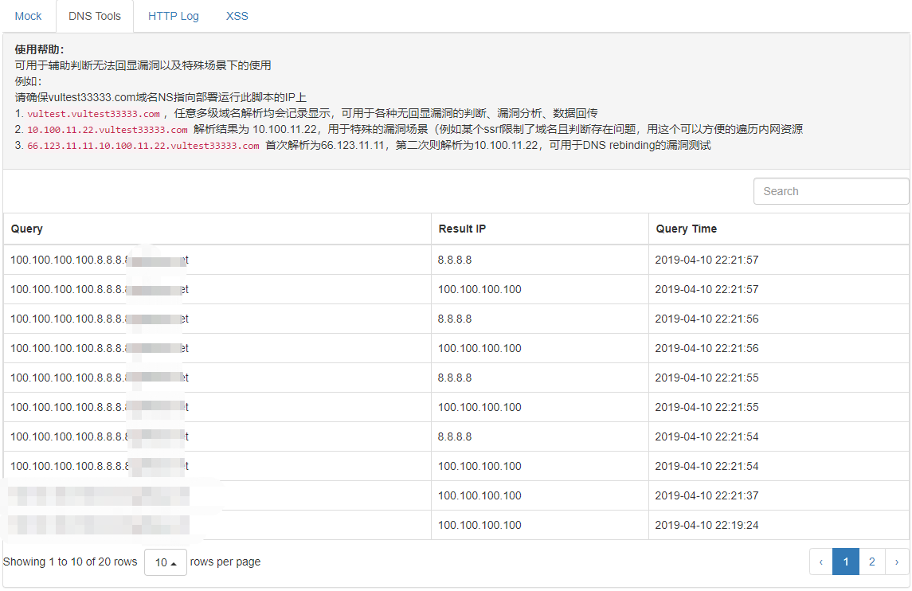Image resolution: width=912 pixels, height=591 pixels.
Task: Click the 使用帮助 heading
Action: click(x=40, y=49)
